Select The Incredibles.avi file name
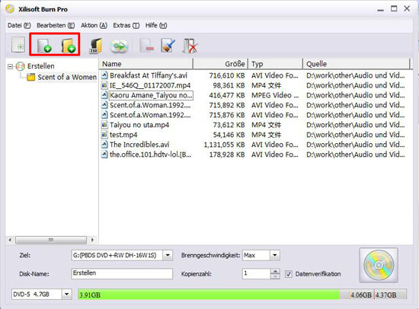The width and height of the screenshot is (419, 309). (139, 145)
